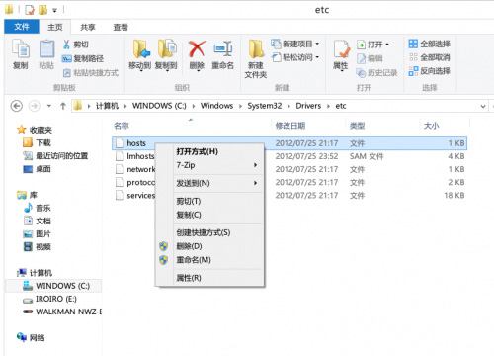This screenshot has width=494, height=356.
Task: Switch to the View (查看) tab
Action: pos(121,27)
